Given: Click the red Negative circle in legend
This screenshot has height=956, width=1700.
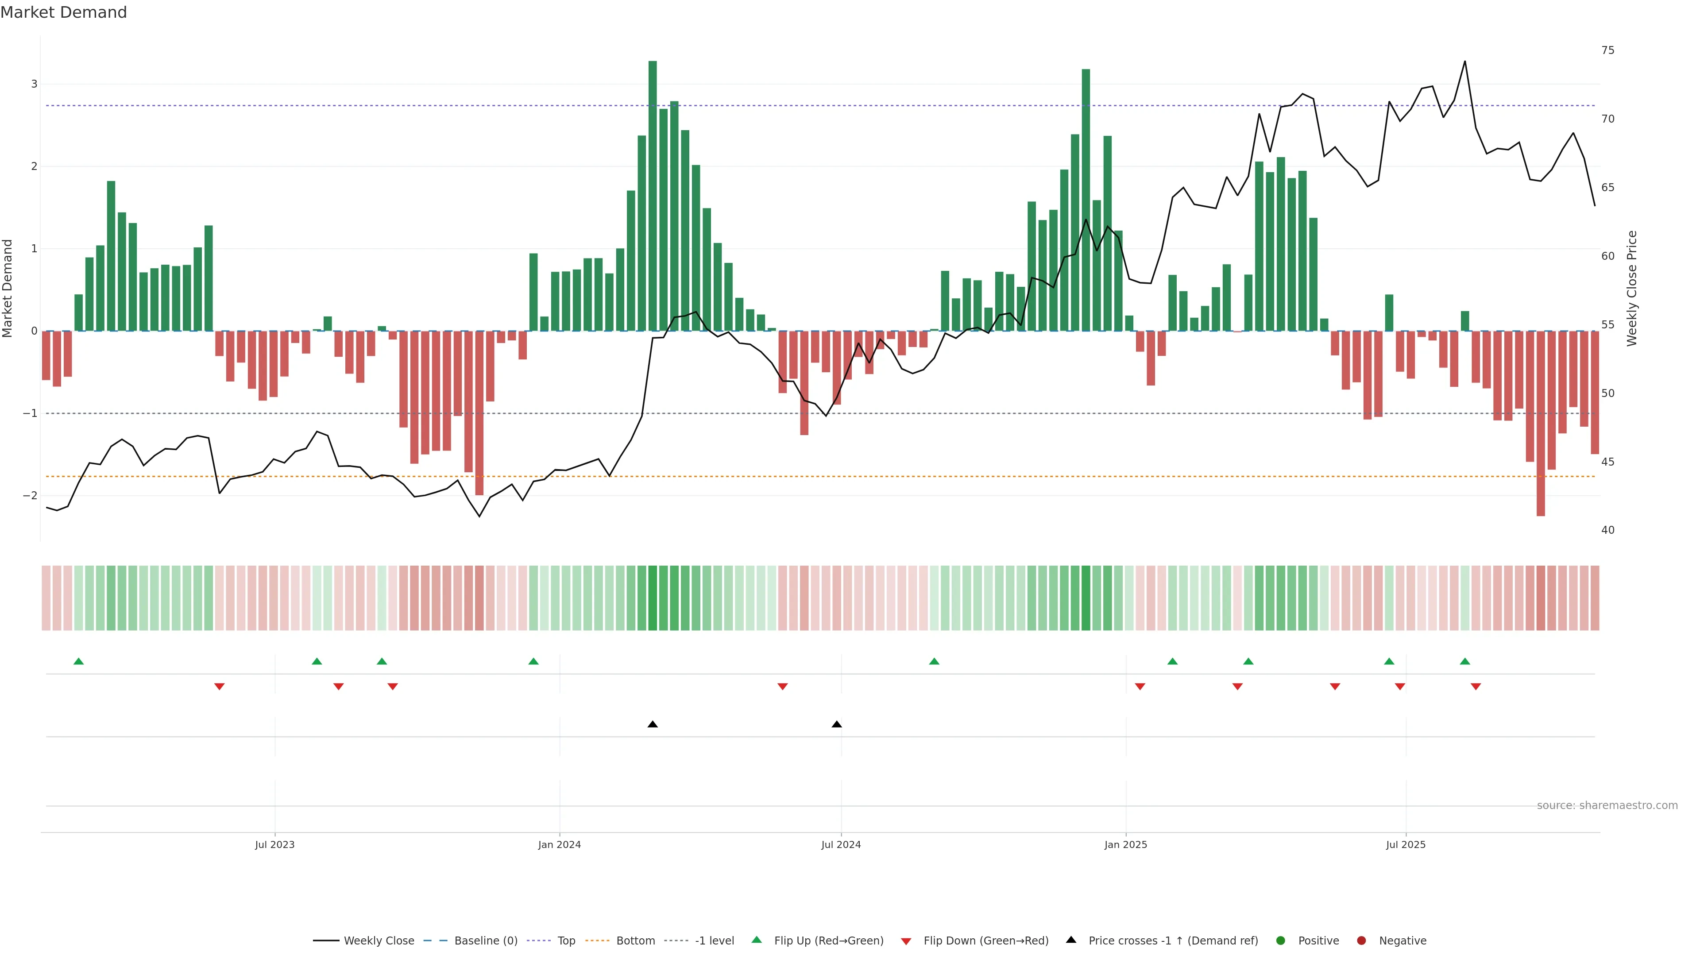Looking at the screenshot, I should (1361, 941).
